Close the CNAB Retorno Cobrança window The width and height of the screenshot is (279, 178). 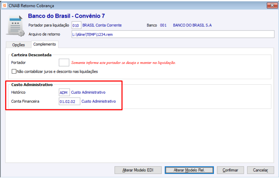click(x=272, y=5)
